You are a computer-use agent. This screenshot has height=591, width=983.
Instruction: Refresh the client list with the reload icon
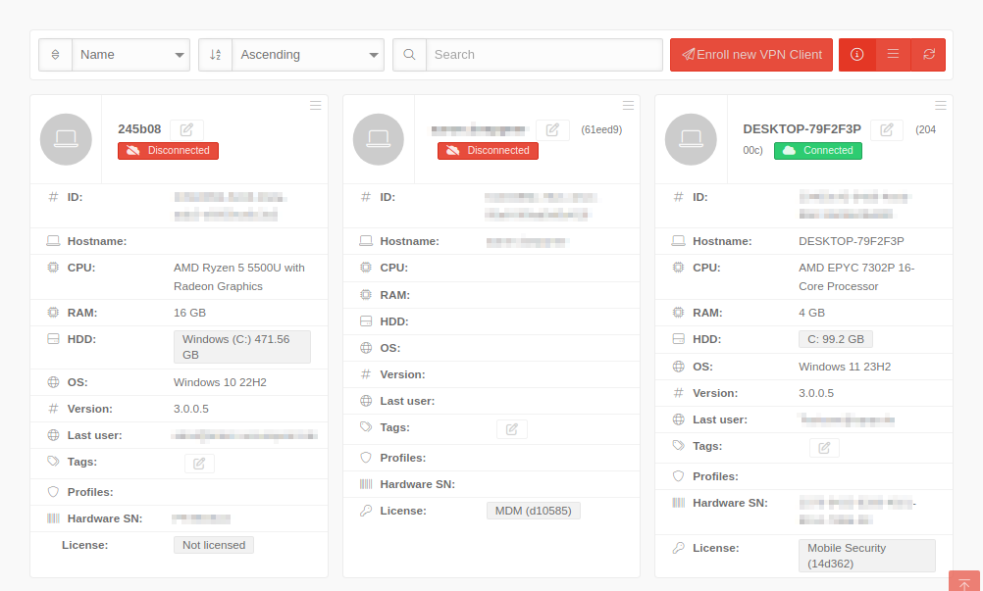[x=928, y=55]
